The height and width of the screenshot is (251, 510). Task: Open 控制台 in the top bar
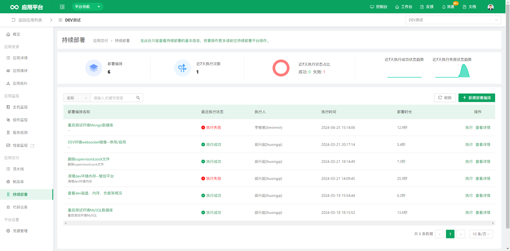[x=379, y=7]
